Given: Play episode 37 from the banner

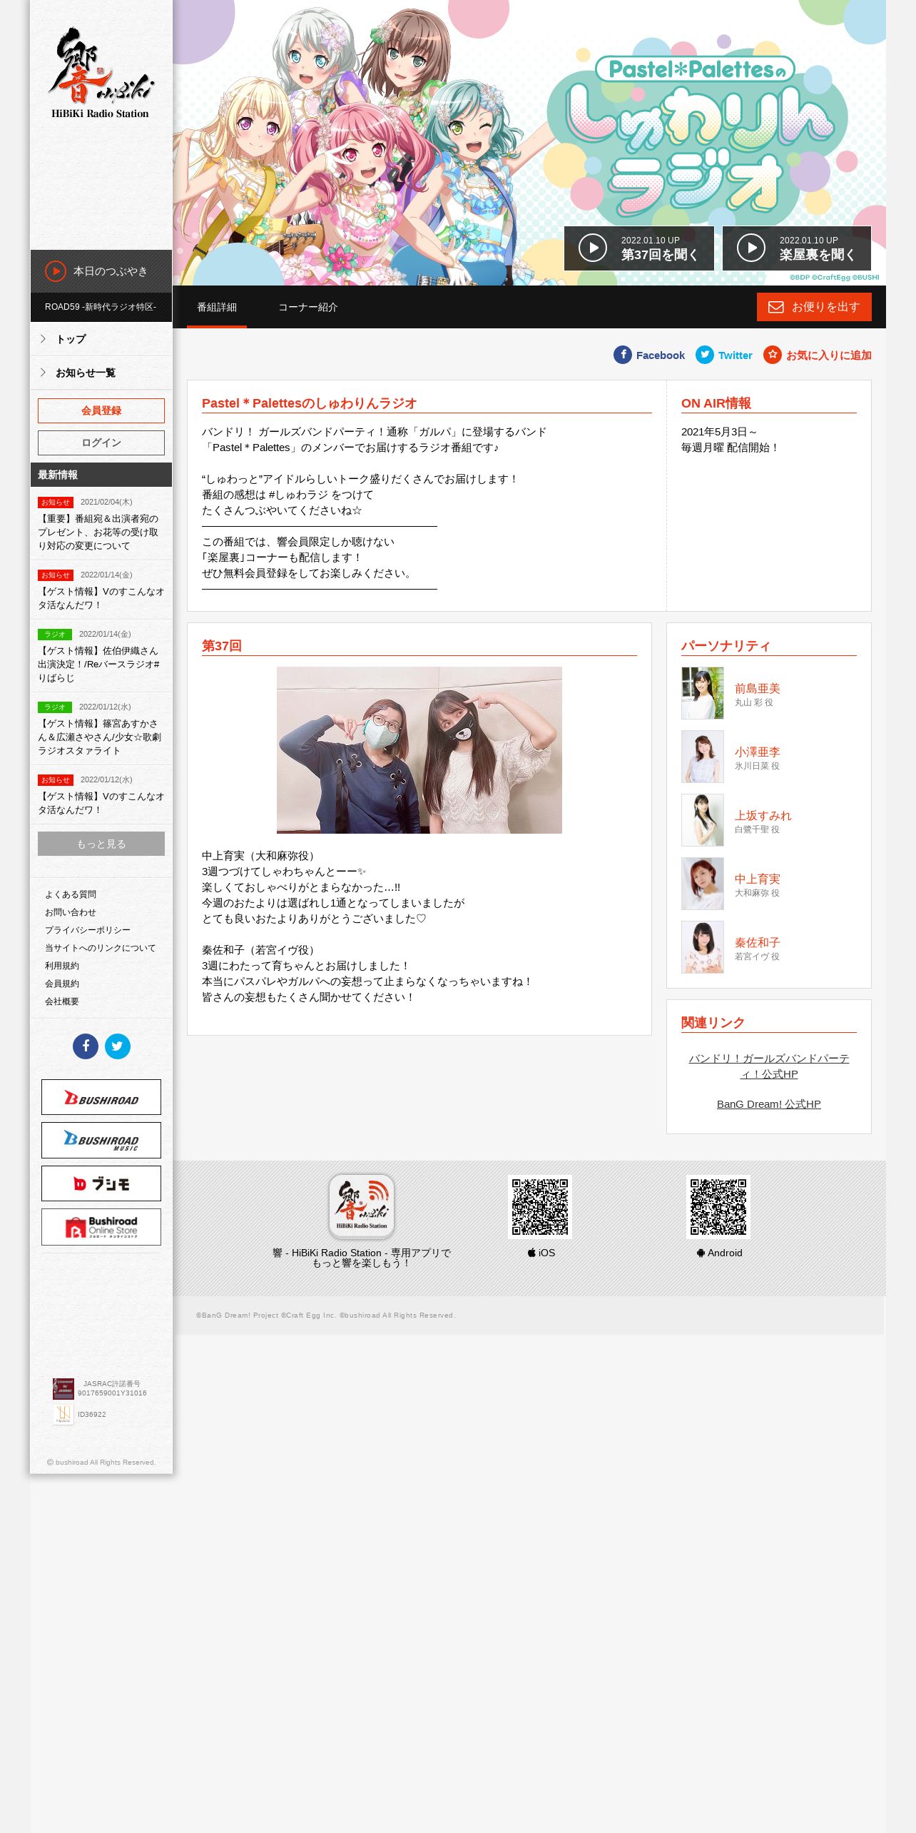Looking at the screenshot, I should point(638,248).
